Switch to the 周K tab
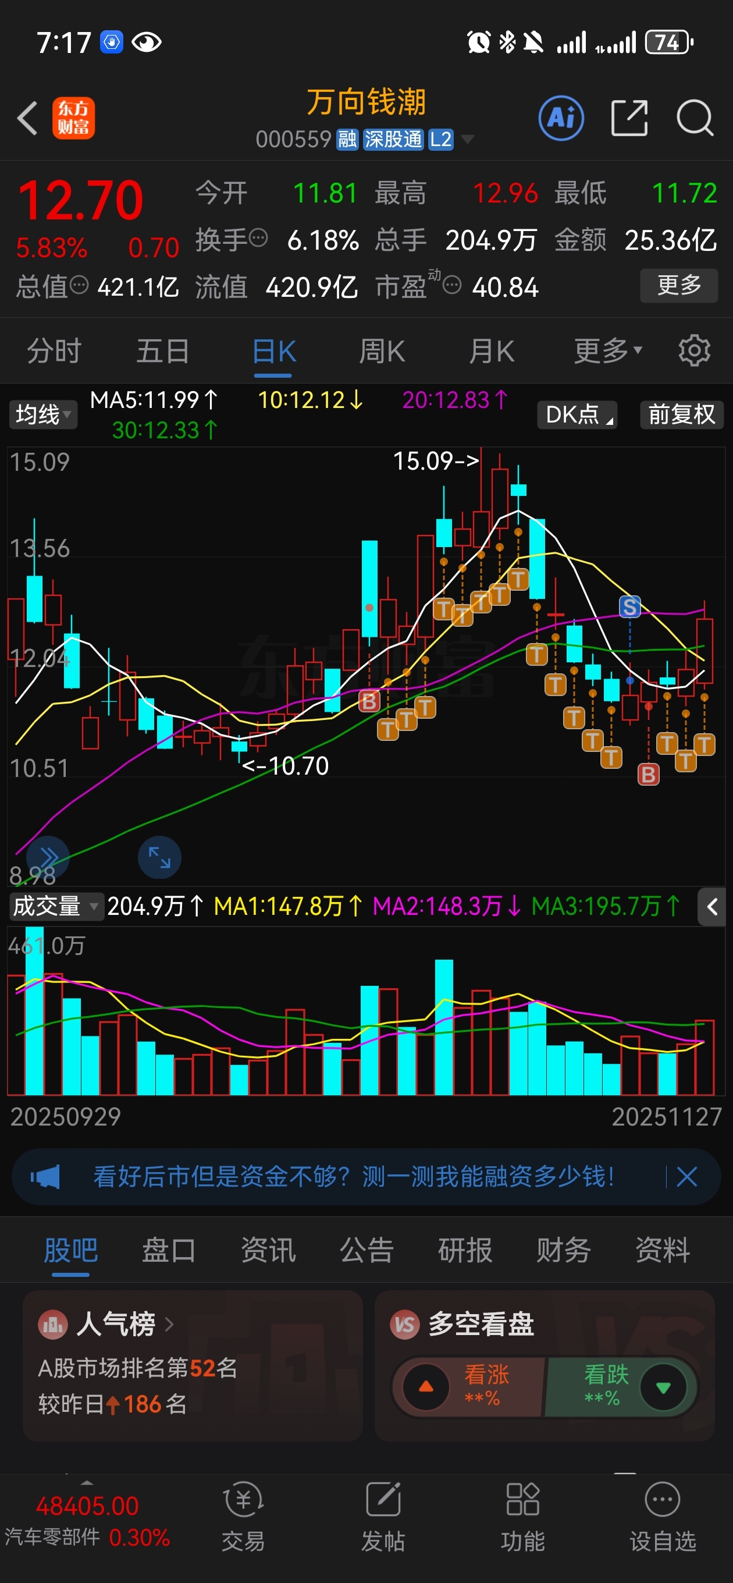The height and width of the screenshot is (1583, 733). click(x=382, y=351)
